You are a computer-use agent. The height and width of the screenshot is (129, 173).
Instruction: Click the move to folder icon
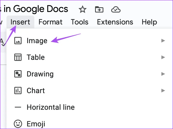pyautogui.click(x=99, y=9)
